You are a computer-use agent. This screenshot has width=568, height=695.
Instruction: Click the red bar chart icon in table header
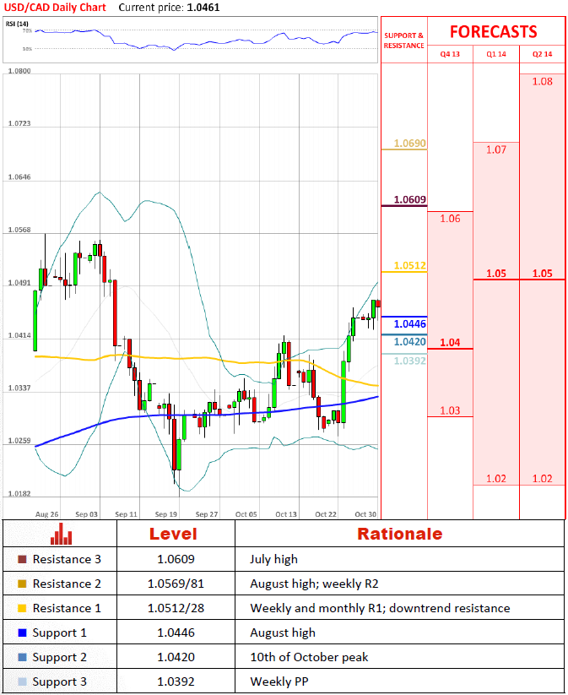[x=58, y=534]
